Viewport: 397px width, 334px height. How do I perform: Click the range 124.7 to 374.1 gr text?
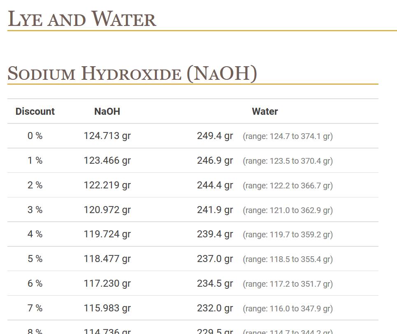pyautogui.click(x=288, y=136)
